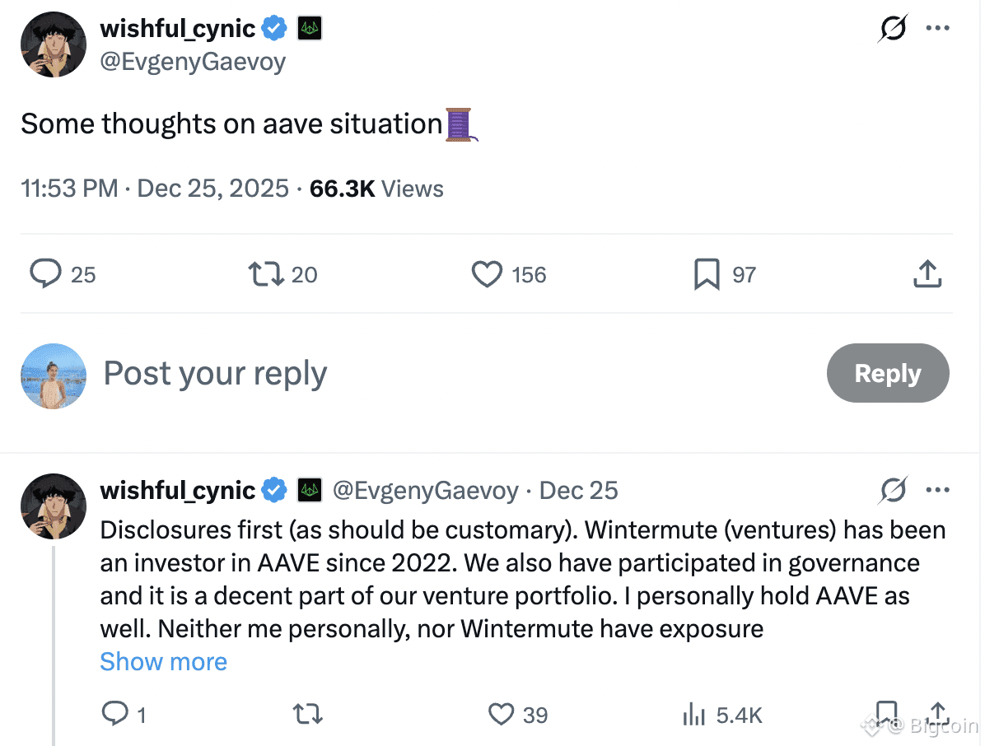Open wishful_cynic profile avatar at top
Screen dimensions: 985x746
(54, 44)
